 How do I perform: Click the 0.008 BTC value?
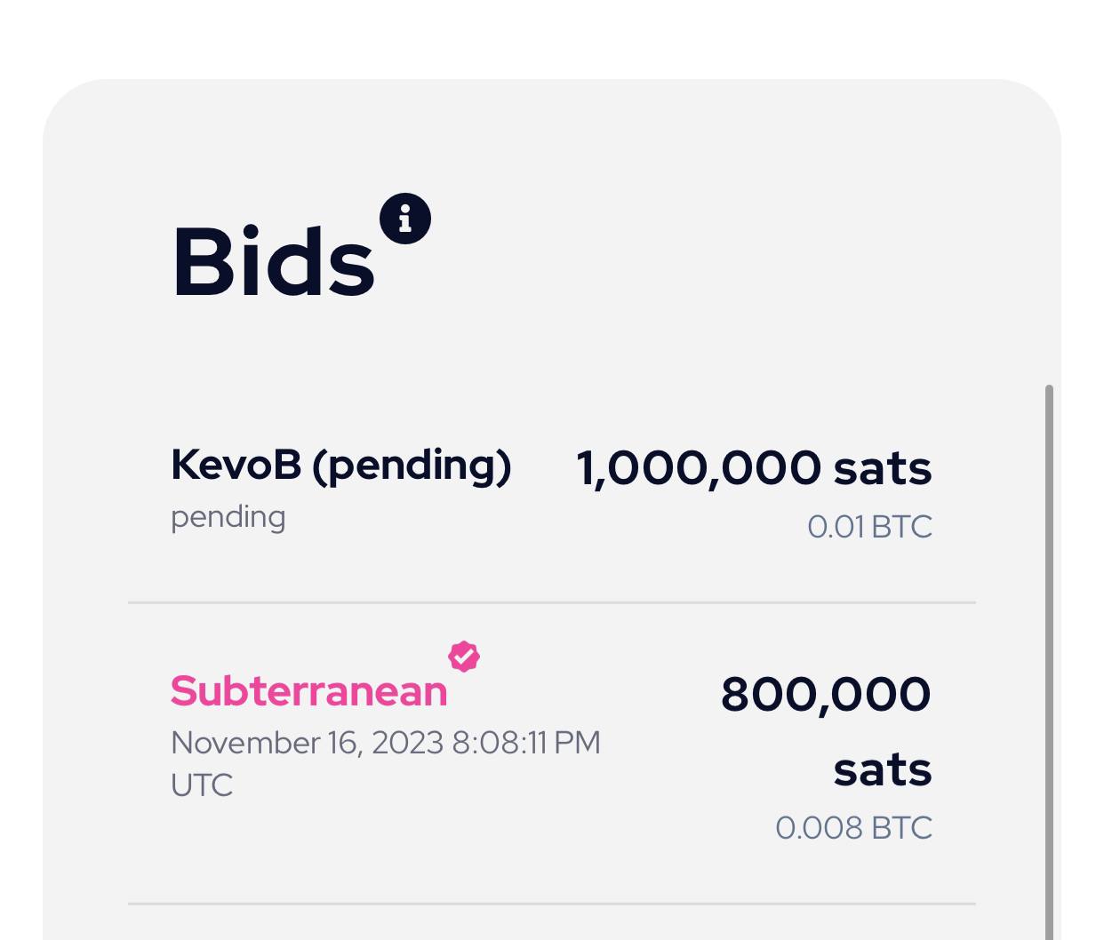853,828
